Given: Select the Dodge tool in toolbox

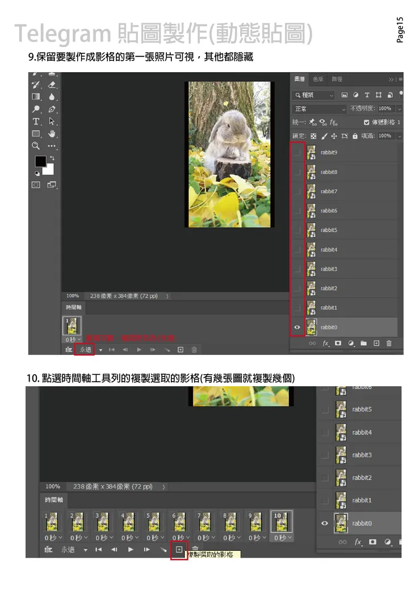Looking at the screenshot, I should [x=36, y=109].
